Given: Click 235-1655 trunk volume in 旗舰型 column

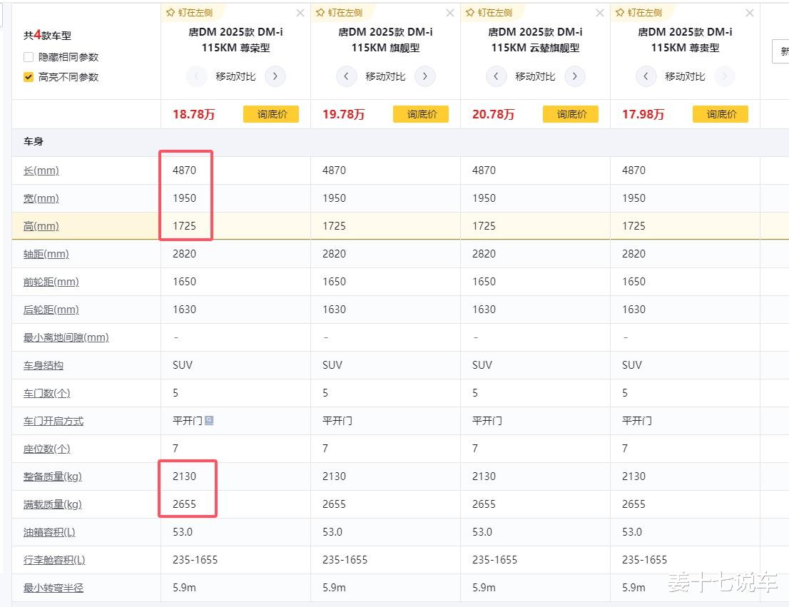Looking at the screenshot, I should [x=345, y=560].
